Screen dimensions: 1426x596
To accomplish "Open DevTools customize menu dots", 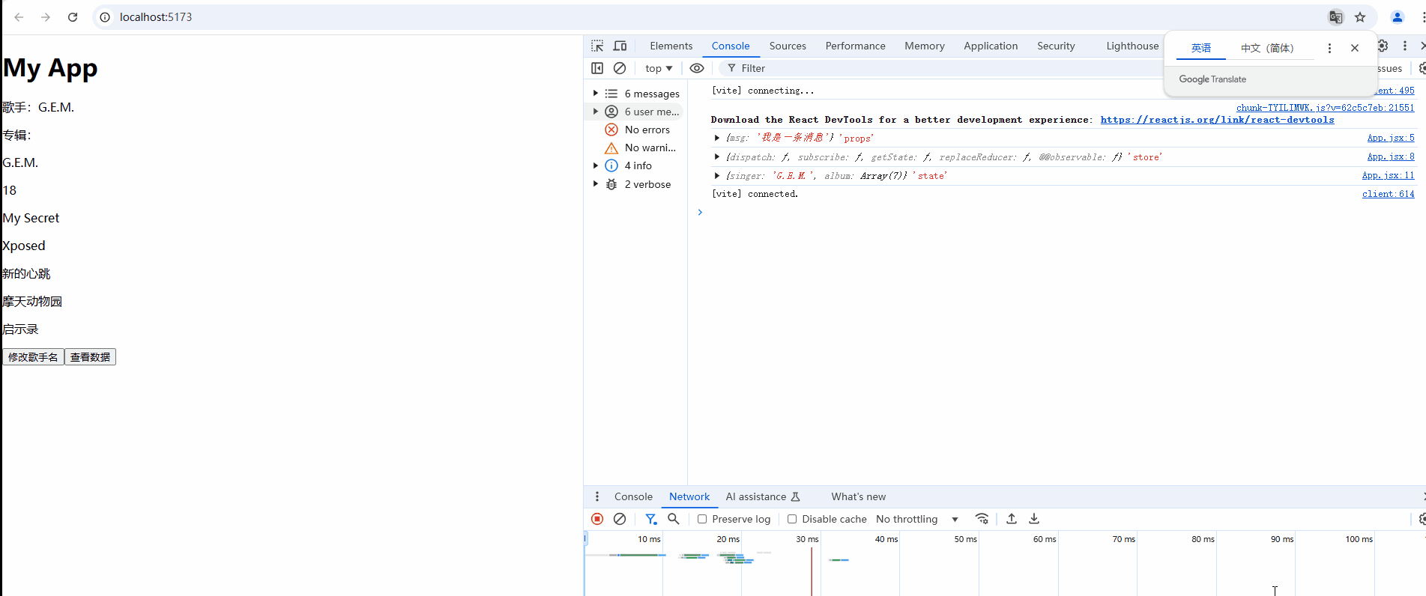I will pos(1405,46).
